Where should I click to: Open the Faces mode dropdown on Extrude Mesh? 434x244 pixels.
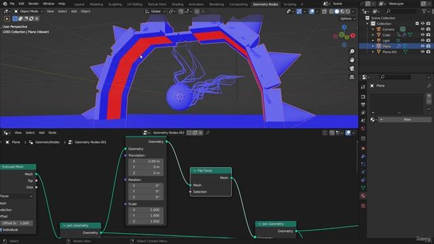pyautogui.click(x=16, y=196)
